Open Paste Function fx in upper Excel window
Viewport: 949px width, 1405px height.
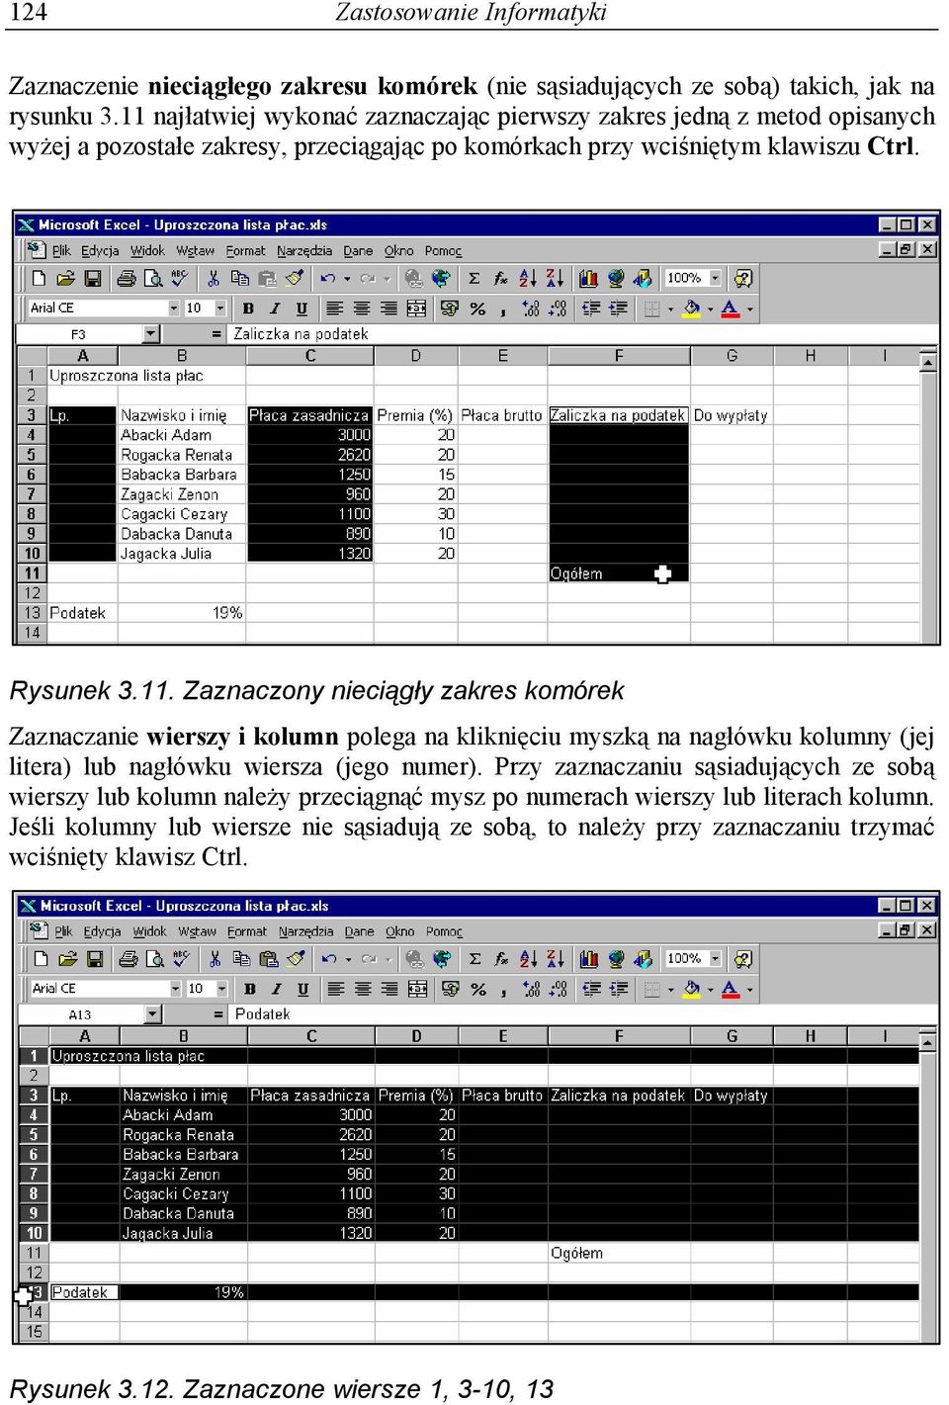[x=500, y=279]
